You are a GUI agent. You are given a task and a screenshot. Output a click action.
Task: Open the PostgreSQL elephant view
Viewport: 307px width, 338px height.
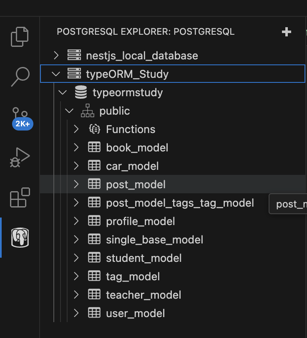pos(20,238)
